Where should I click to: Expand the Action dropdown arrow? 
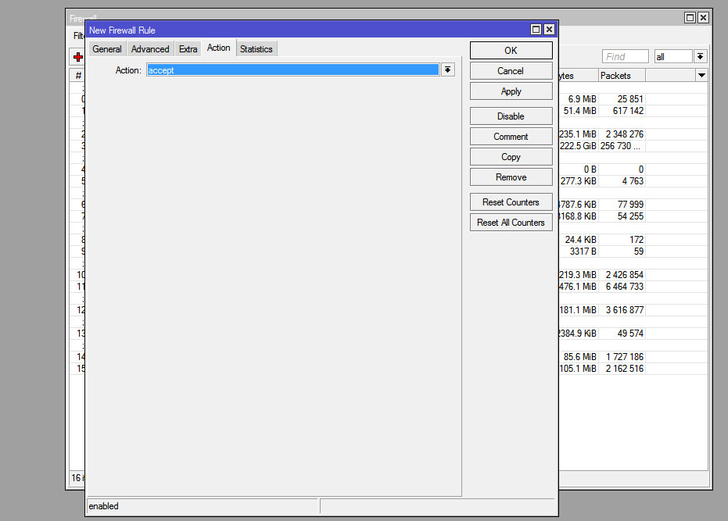click(x=447, y=70)
